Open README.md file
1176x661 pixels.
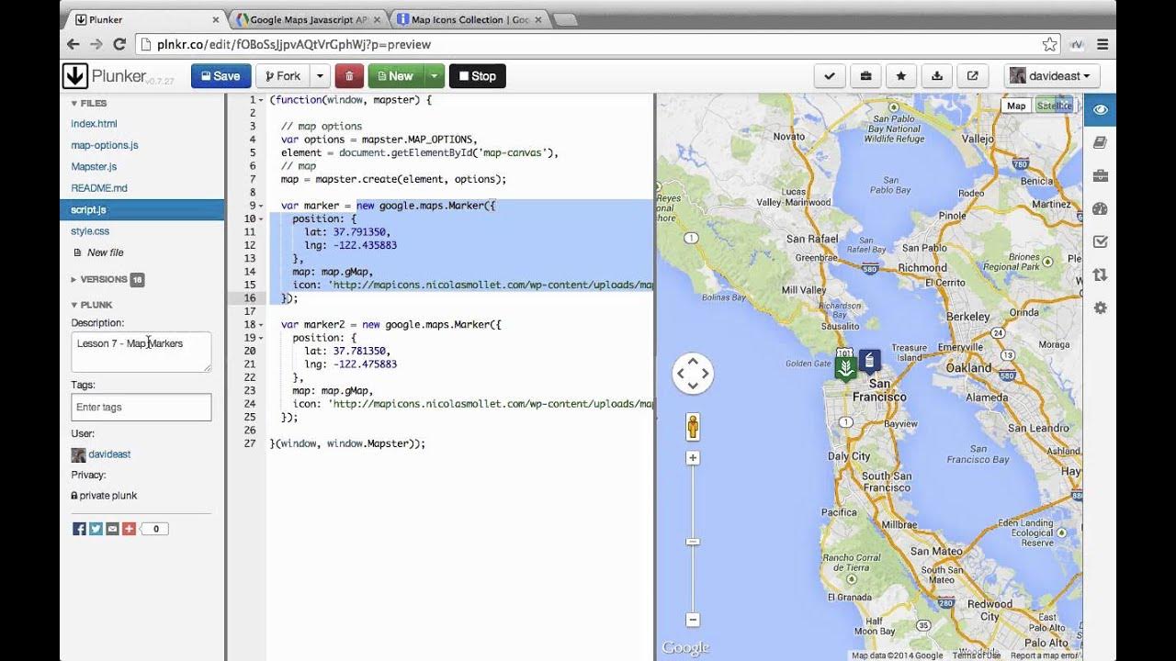point(99,188)
